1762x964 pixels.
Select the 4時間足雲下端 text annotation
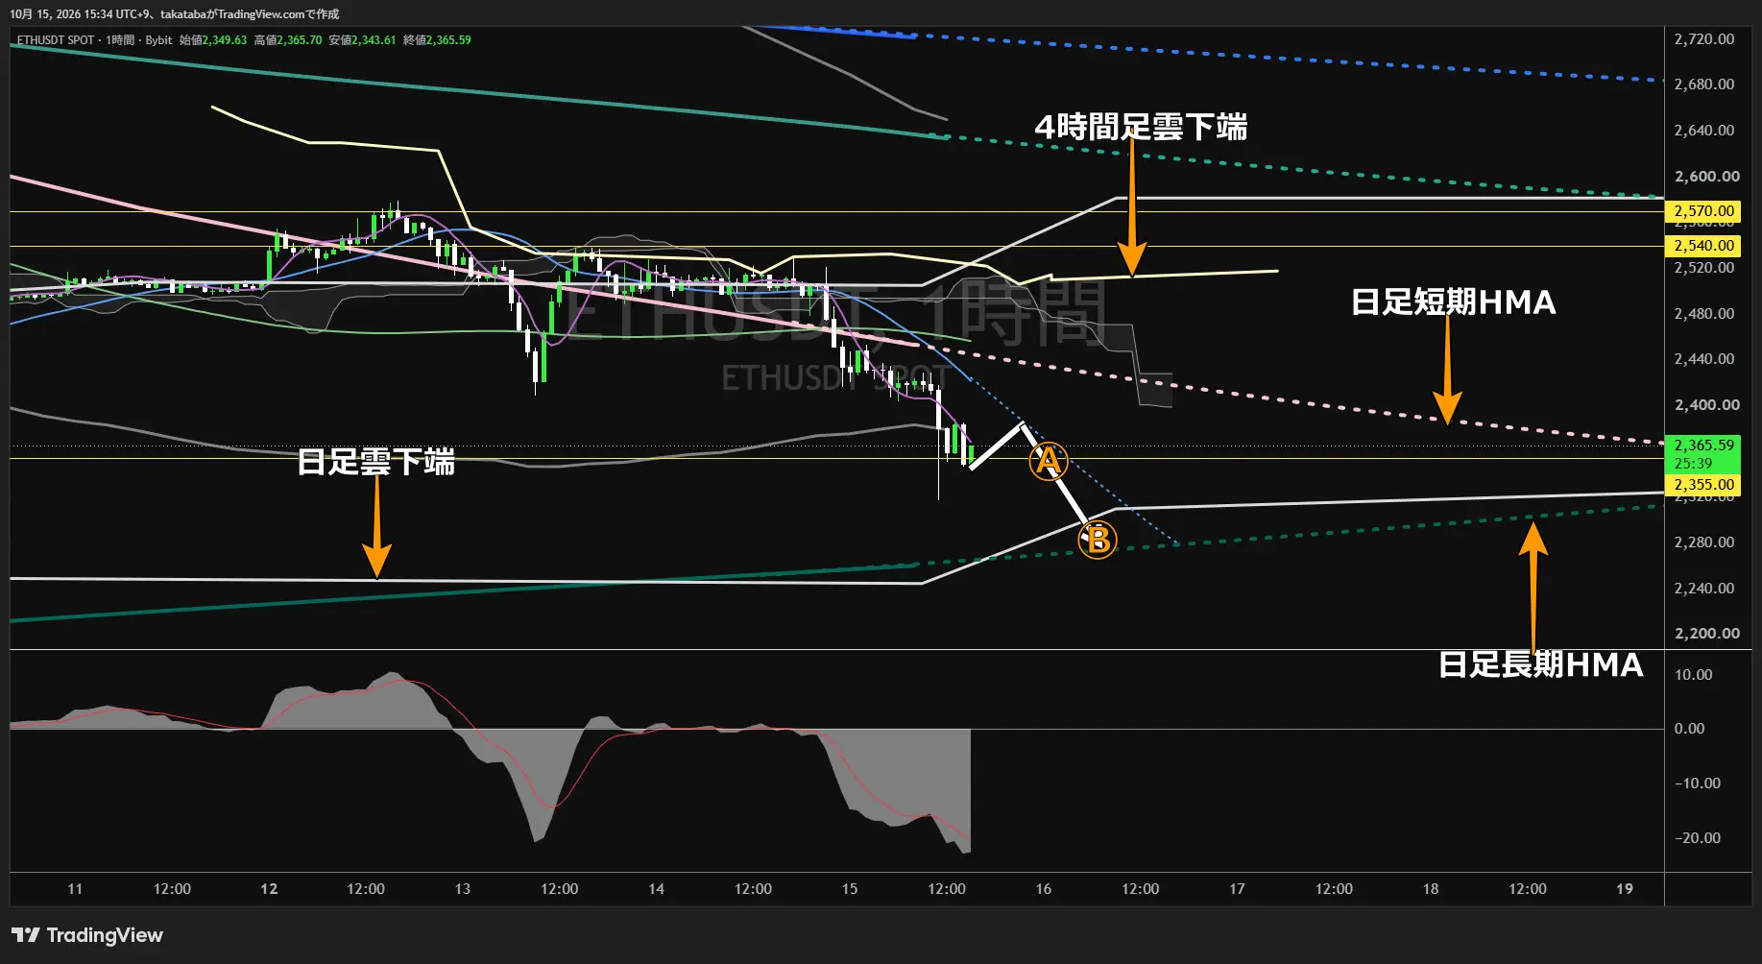tap(1141, 127)
